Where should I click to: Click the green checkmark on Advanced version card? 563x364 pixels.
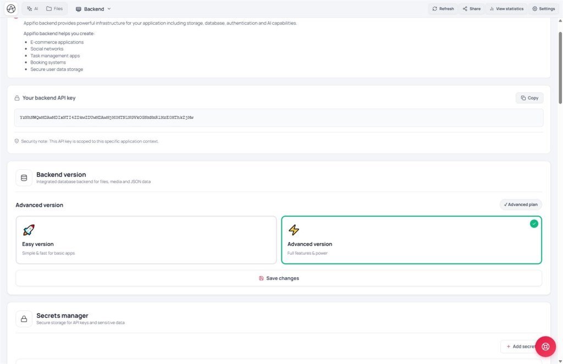pos(534,224)
